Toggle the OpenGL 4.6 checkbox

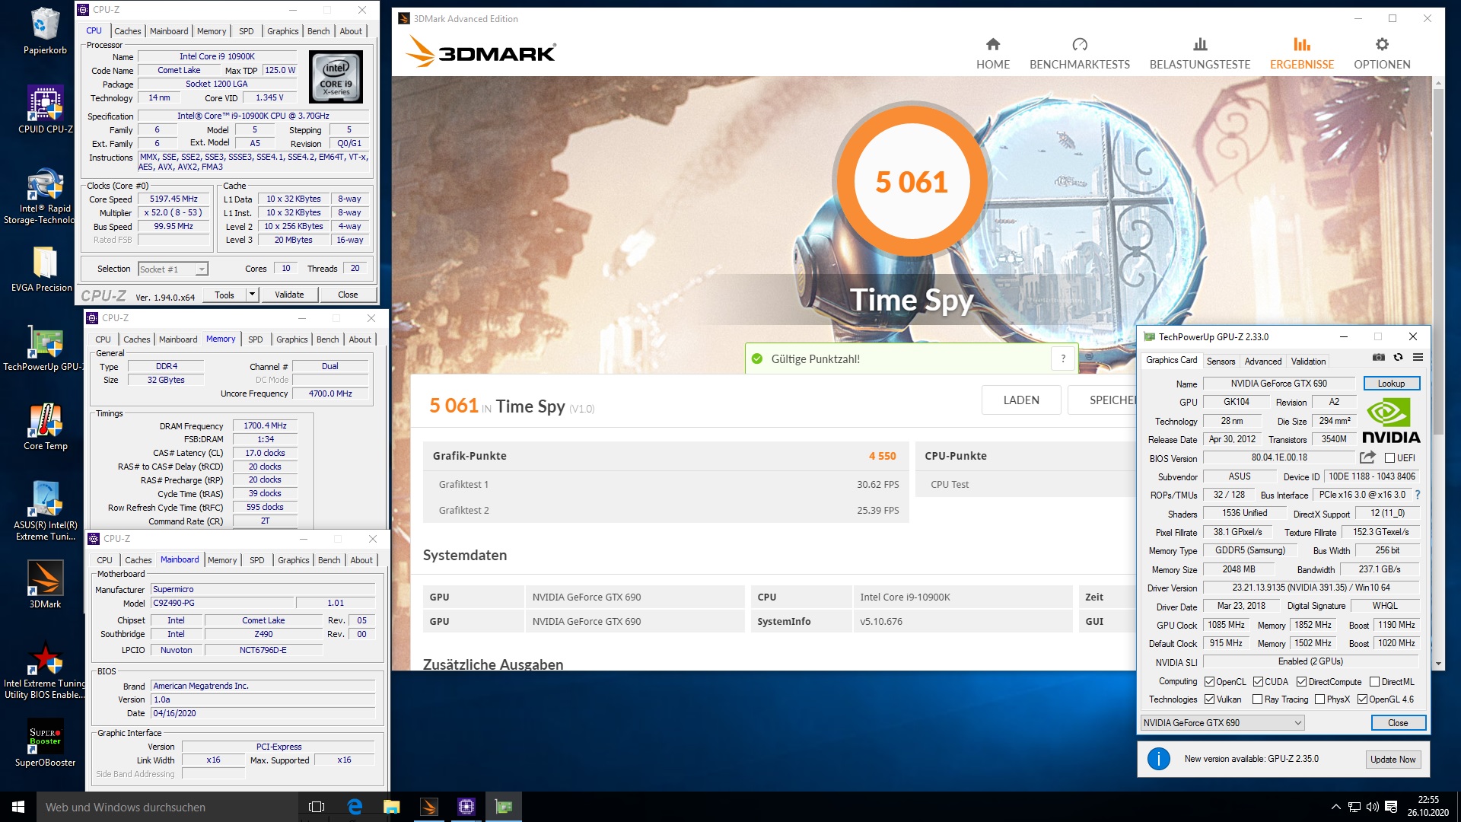[1362, 699]
